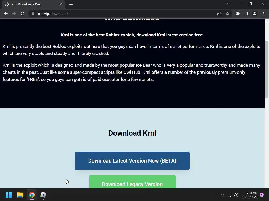Expand the tab search chevron
Viewport: 269px width, 201px height.
click(x=227, y=4)
